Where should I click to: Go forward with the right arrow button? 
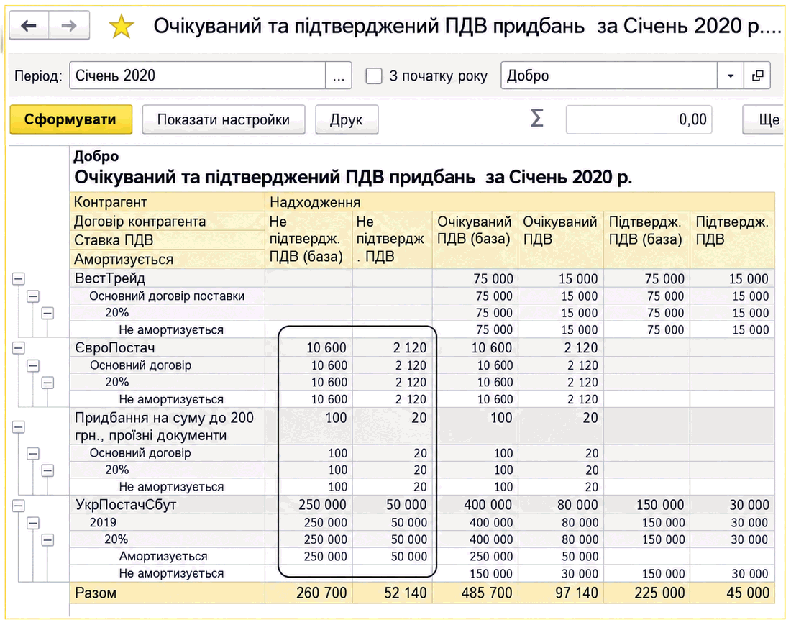point(69,25)
